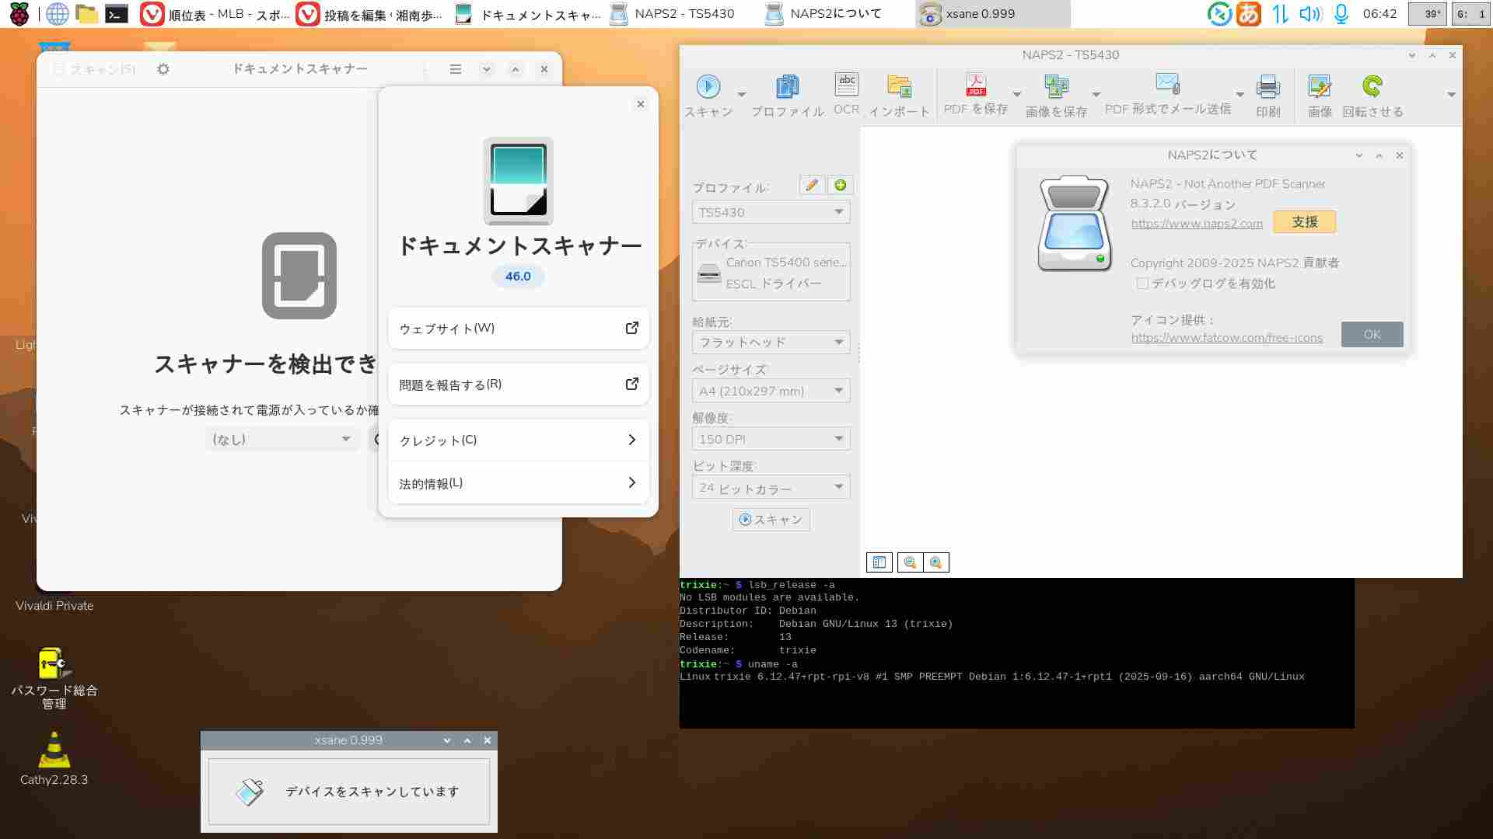Viewport: 1493px width, 839px height.
Task: Click Save Images (画像を保存) icon
Action: pyautogui.click(x=1056, y=96)
